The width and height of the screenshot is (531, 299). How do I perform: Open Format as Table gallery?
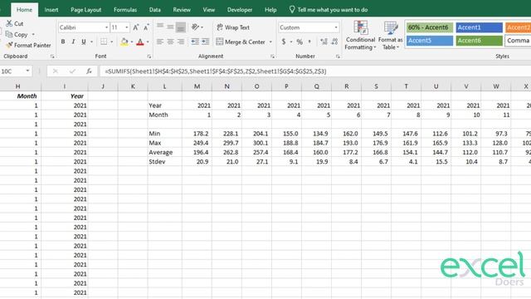(391, 36)
